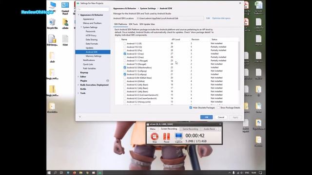Check the Android 9.0 (Pie) checkbox
This screenshot has height=175, width=312.
pos(125,51)
